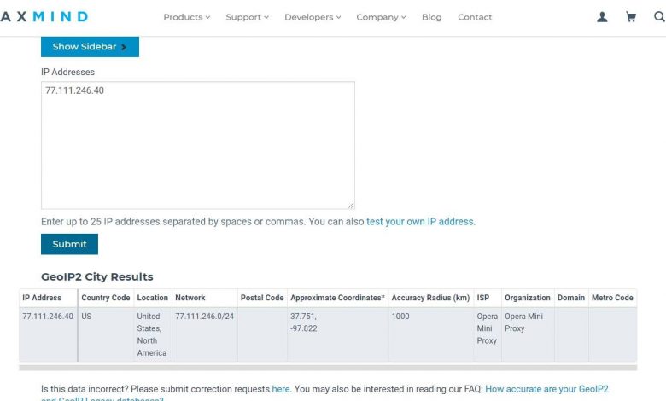Click the correction requests 'here' link
Viewport: 666px width, 401px height.
[281, 389]
